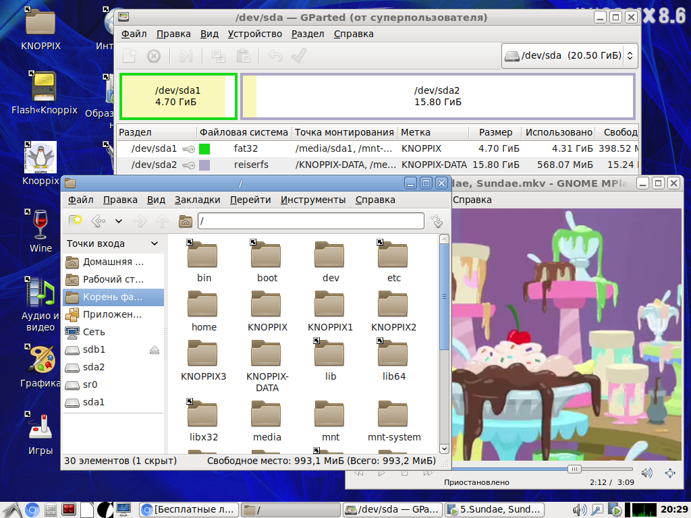
Task: Click the Undo last operation icon in GParted
Action: 275,56
